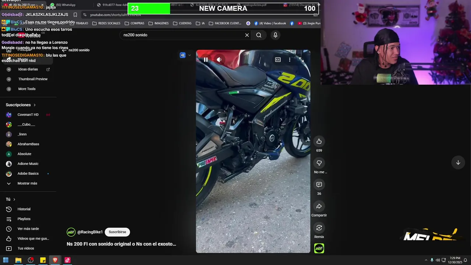Mute the Shorts video volume

(219, 60)
